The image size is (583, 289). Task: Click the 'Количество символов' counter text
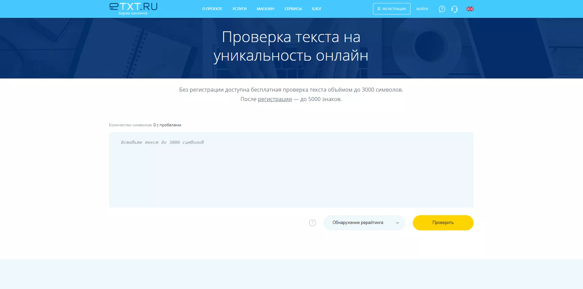145,125
